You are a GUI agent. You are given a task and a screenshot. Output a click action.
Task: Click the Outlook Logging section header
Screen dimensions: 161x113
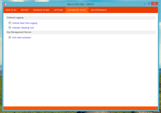pos(15,18)
